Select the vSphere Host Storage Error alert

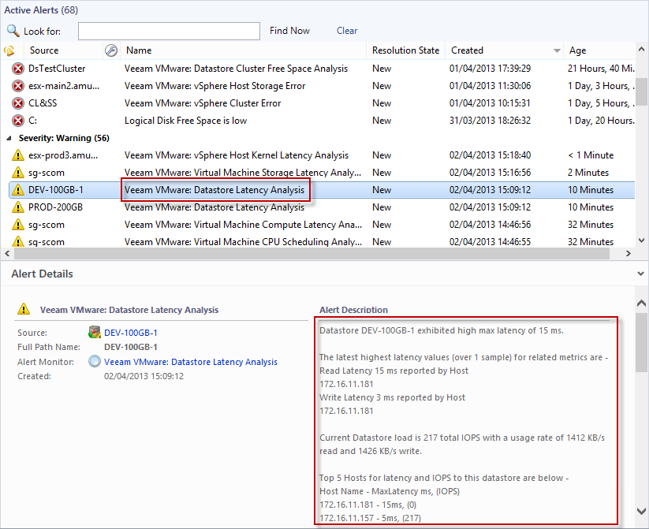point(214,86)
